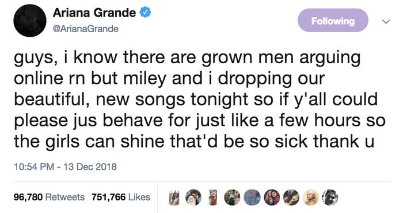Open the narrow red-haired liker avatar
The image size is (403, 213).
213,197
